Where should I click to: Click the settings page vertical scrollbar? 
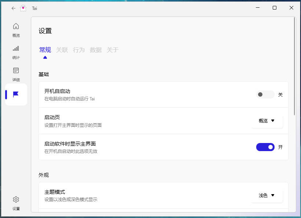coord(294,66)
